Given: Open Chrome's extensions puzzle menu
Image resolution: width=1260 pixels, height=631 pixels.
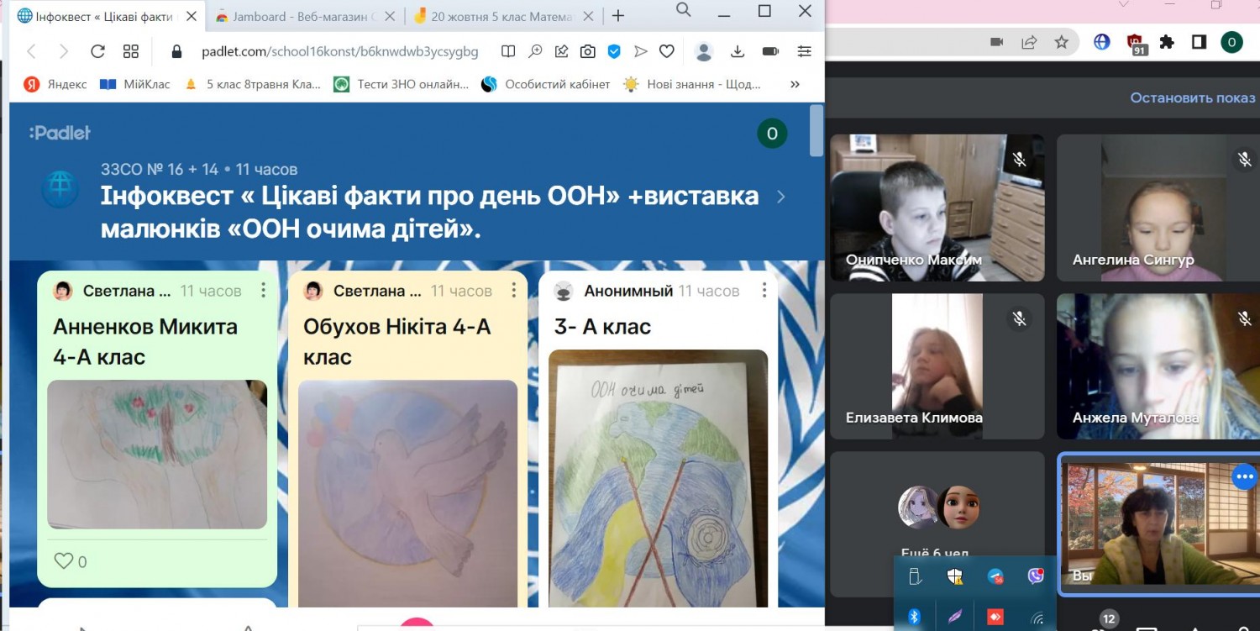Looking at the screenshot, I should [x=1167, y=42].
